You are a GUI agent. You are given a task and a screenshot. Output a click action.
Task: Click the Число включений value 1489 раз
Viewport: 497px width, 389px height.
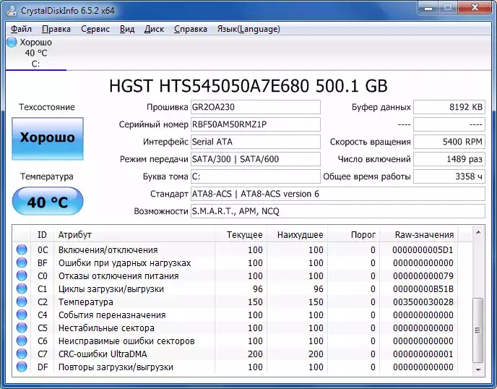[x=449, y=159]
